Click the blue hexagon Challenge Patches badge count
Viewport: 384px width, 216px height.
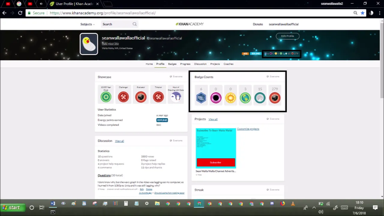tap(201, 98)
